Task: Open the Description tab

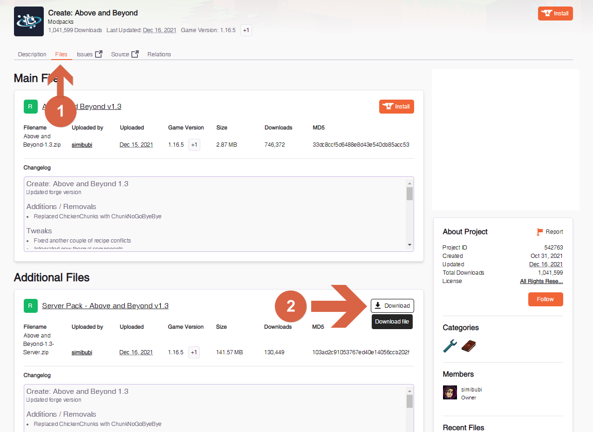Action: coord(32,54)
